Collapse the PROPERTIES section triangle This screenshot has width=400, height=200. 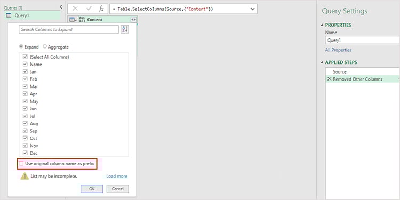click(322, 25)
